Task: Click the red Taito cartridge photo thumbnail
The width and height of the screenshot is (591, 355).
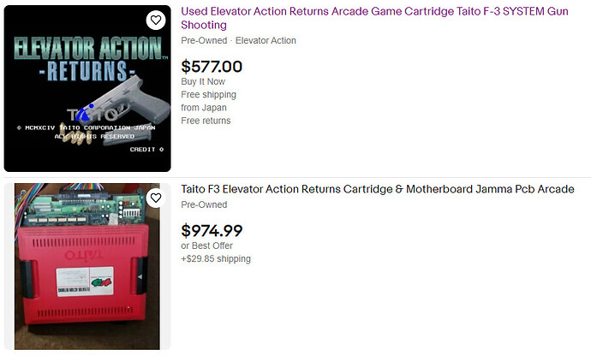Action: [87, 266]
